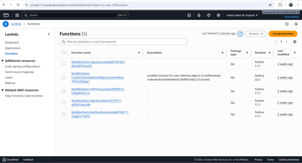The width and height of the screenshot is (302, 163).
Task: Collapse the Additional resources section
Action: pyautogui.click(x=3, y=60)
